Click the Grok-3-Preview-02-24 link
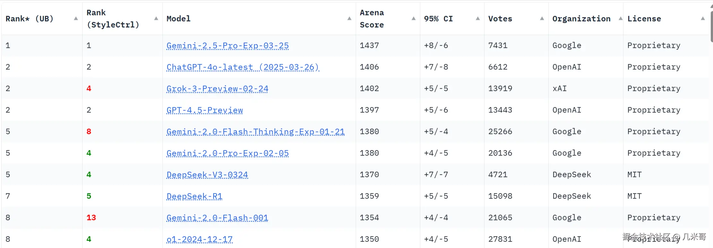713x248 pixels. [217, 89]
